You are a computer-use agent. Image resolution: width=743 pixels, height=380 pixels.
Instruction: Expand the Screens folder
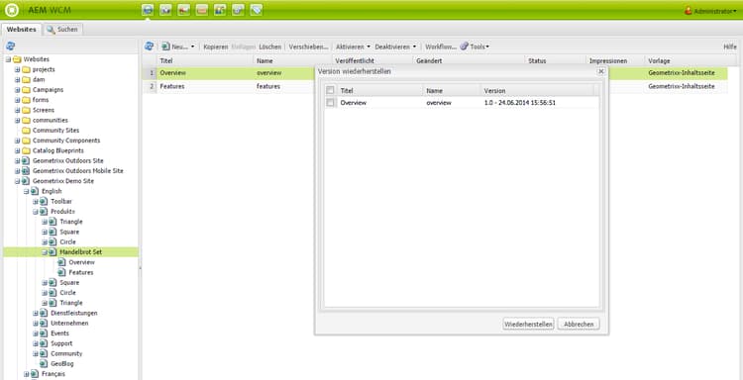[17, 110]
